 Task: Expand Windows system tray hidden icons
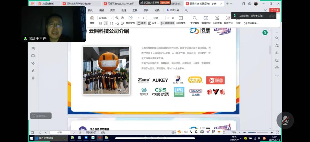point(241,138)
